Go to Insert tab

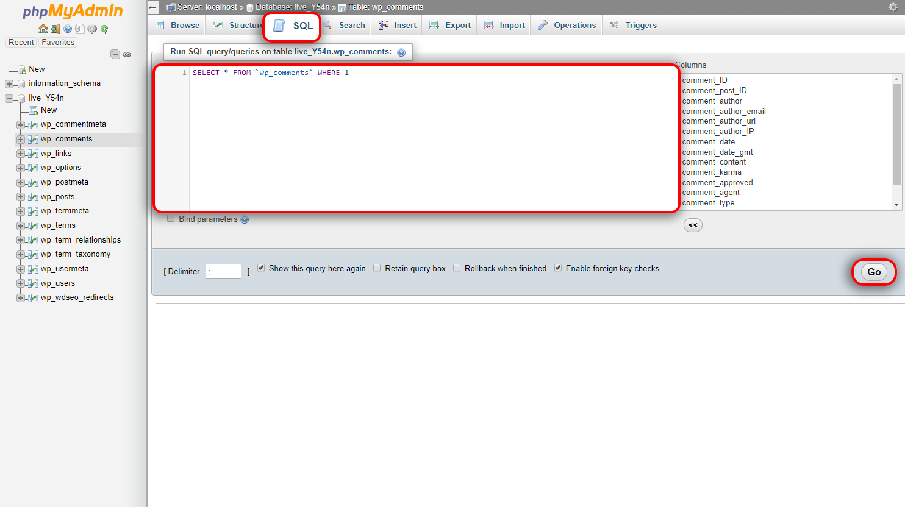398,25
